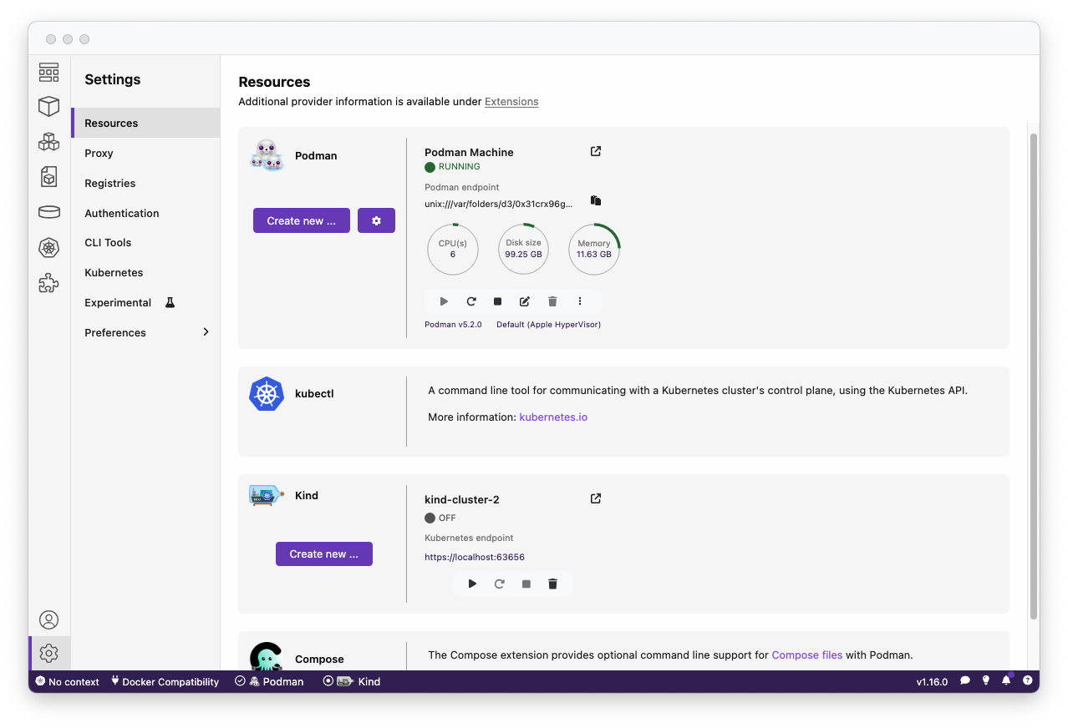Expand the Preferences section chevron
1068x728 pixels.
tap(206, 332)
